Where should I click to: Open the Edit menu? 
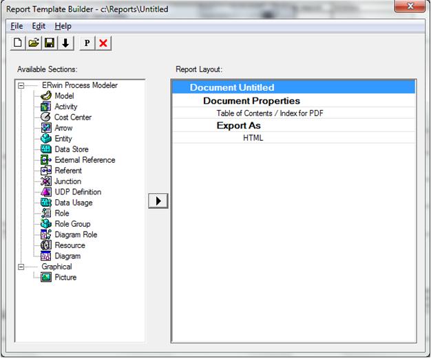coord(39,26)
